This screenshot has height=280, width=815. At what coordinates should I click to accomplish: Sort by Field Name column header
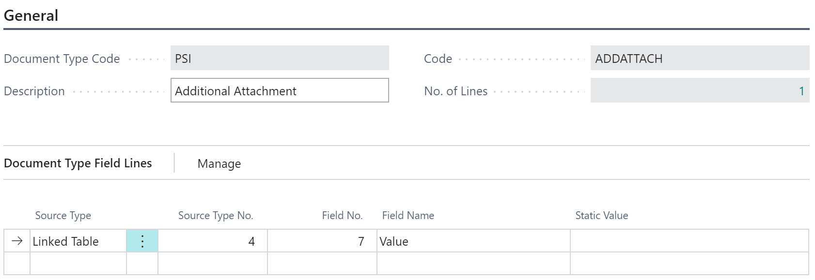408,216
